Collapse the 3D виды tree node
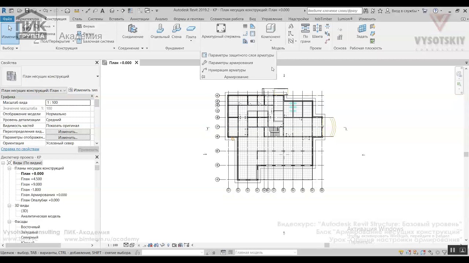The image size is (469, 263). click(10, 206)
